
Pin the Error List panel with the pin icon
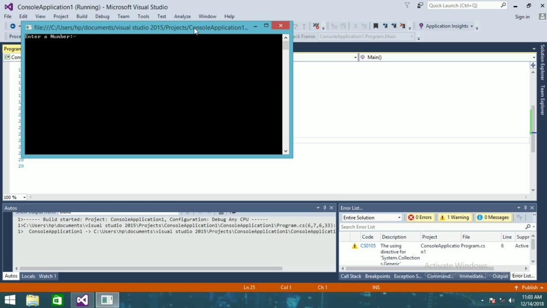point(525,208)
